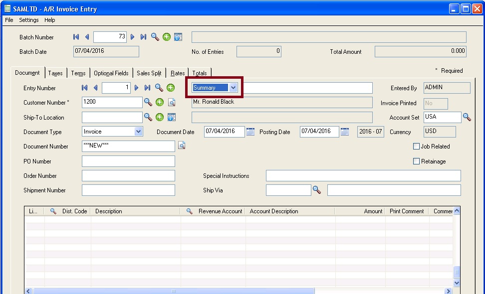Go to previous entry in Entry Number row
Image resolution: width=485 pixels, height=294 pixels.
(x=95, y=88)
